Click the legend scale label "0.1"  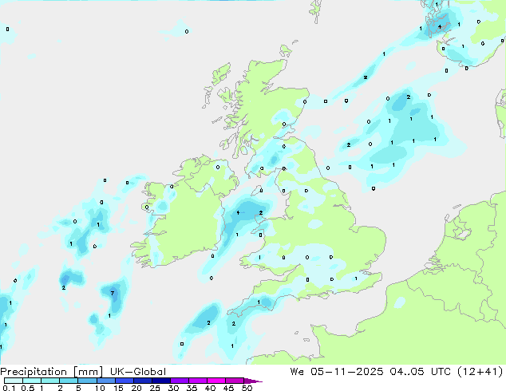pyautogui.click(x=9, y=388)
